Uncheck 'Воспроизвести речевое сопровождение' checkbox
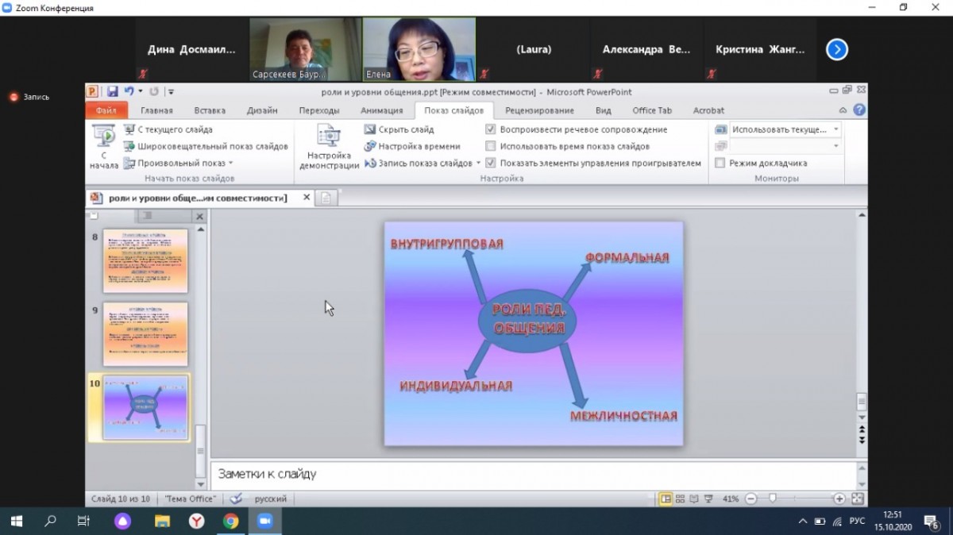 [x=491, y=129]
